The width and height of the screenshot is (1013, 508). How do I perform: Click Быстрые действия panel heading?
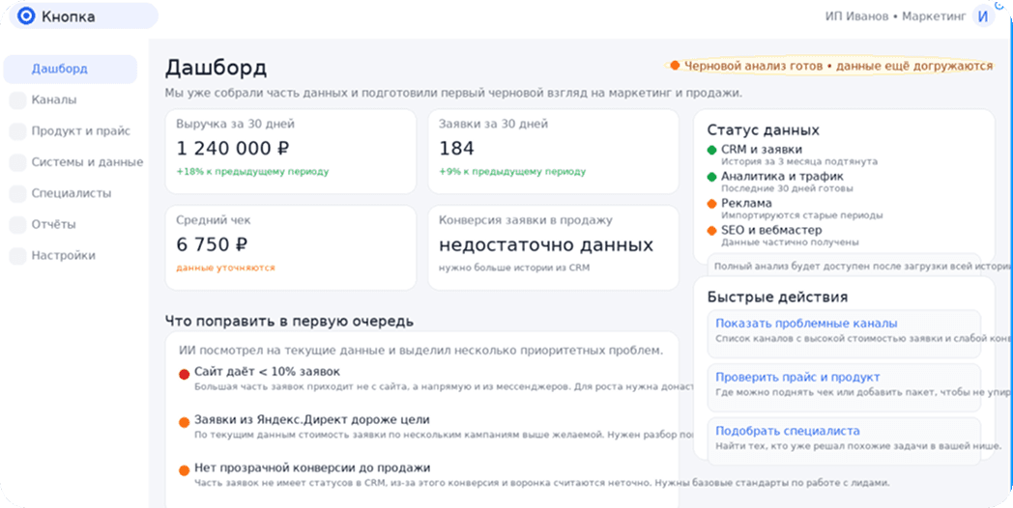pyautogui.click(x=777, y=296)
